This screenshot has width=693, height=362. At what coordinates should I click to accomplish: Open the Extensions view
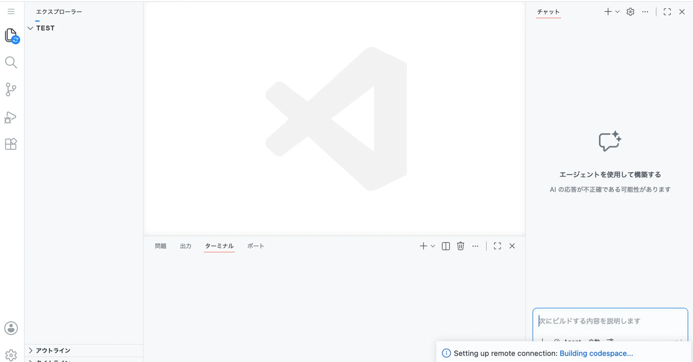(11, 144)
